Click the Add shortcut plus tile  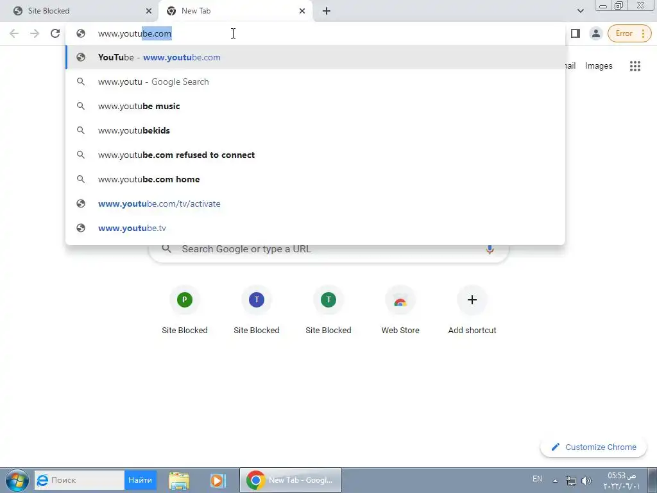[472, 310]
